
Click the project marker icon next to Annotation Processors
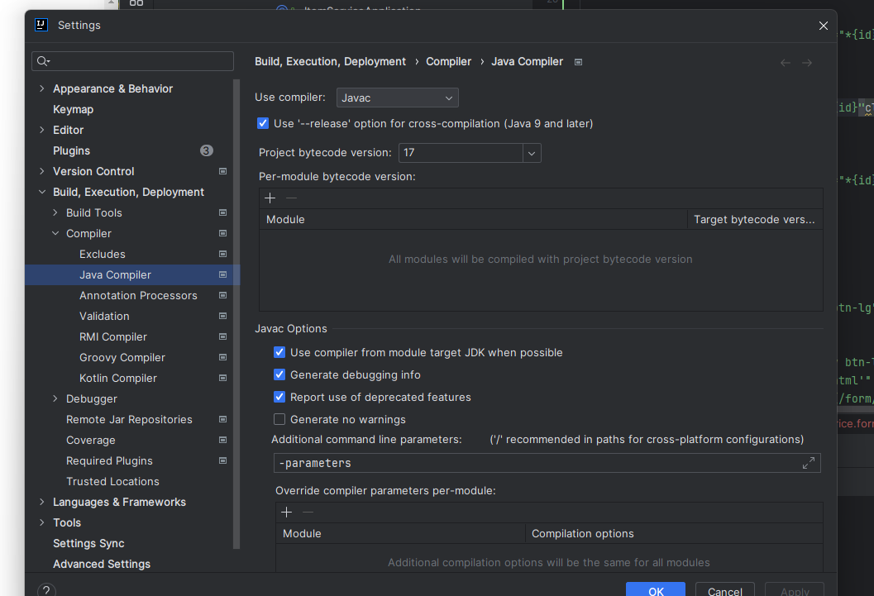(x=223, y=295)
